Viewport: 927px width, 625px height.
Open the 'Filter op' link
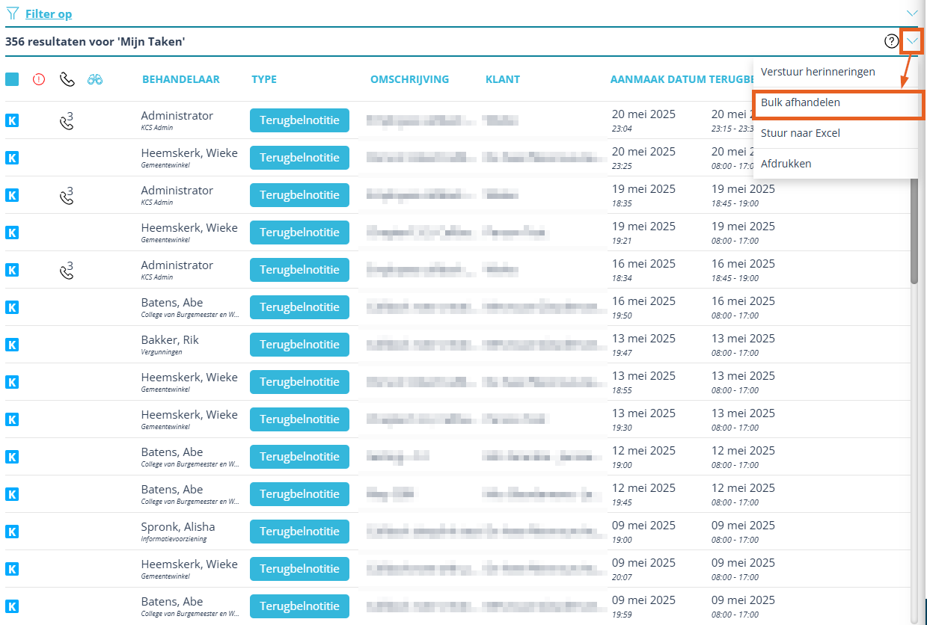pyautogui.click(x=49, y=13)
